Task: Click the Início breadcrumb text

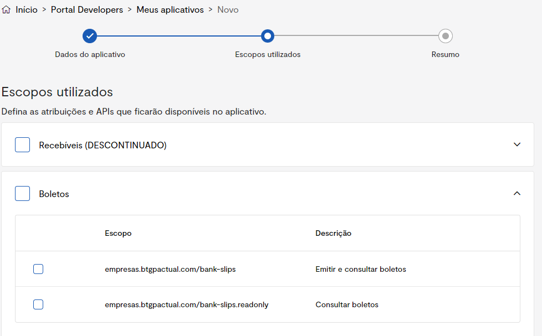Action: [27, 10]
